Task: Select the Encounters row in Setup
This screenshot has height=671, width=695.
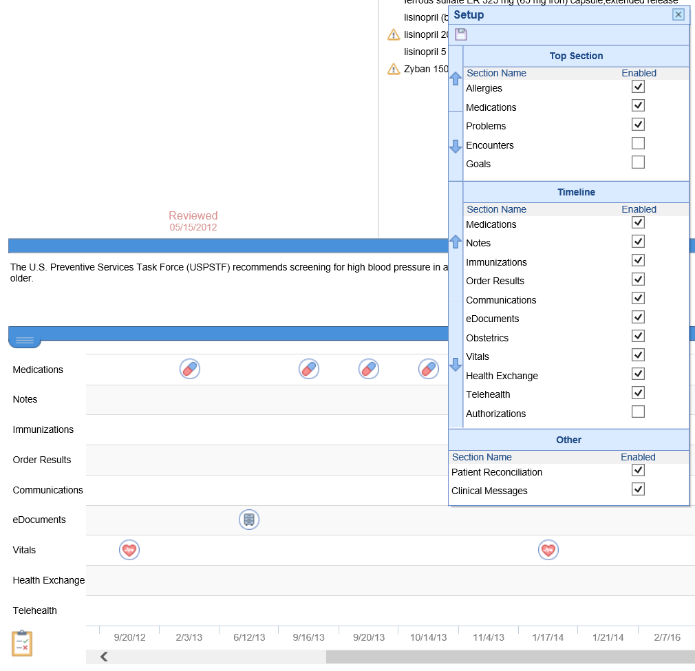Action: (x=576, y=145)
